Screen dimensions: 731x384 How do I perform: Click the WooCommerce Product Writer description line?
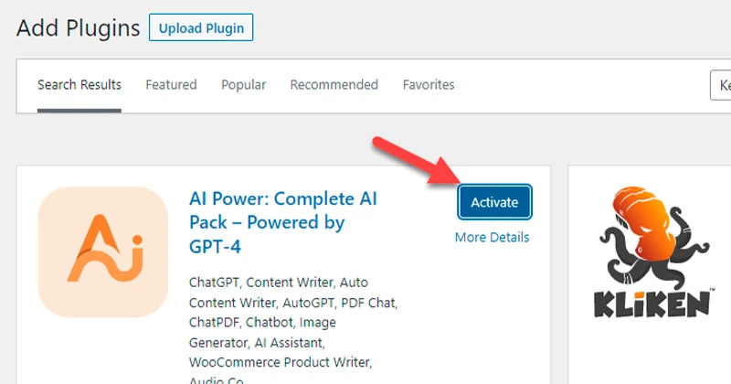281,362
